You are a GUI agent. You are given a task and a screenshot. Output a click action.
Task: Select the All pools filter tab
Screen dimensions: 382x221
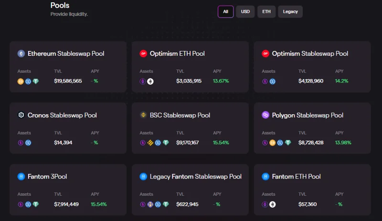pyautogui.click(x=225, y=12)
